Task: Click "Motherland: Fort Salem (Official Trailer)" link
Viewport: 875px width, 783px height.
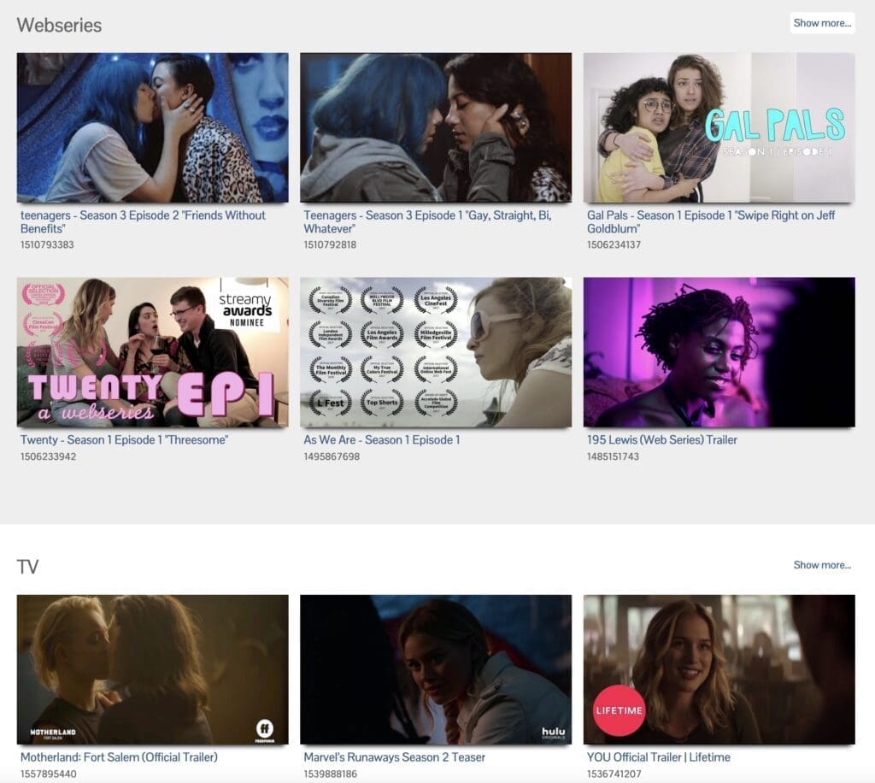Action: click(x=119, y=757)
